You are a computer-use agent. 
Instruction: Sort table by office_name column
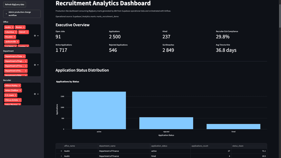point(80,146)
